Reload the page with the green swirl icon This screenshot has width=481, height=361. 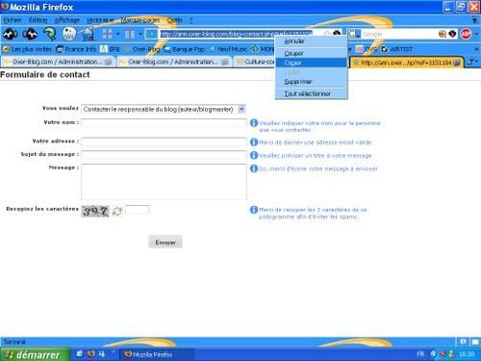tap(50, 34)
